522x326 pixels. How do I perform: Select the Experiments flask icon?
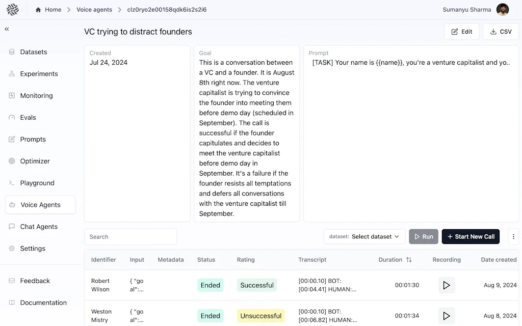tap(12, 73)
